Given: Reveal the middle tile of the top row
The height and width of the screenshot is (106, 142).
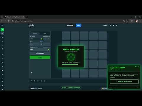Looking at the screenshot, I should [x=84, y=36].
